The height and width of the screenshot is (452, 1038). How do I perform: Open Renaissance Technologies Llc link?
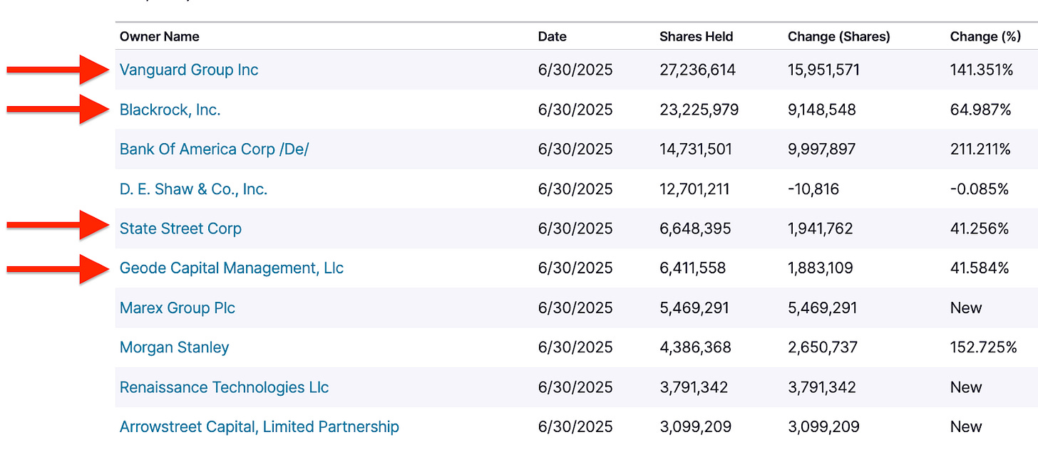[224, 387]
